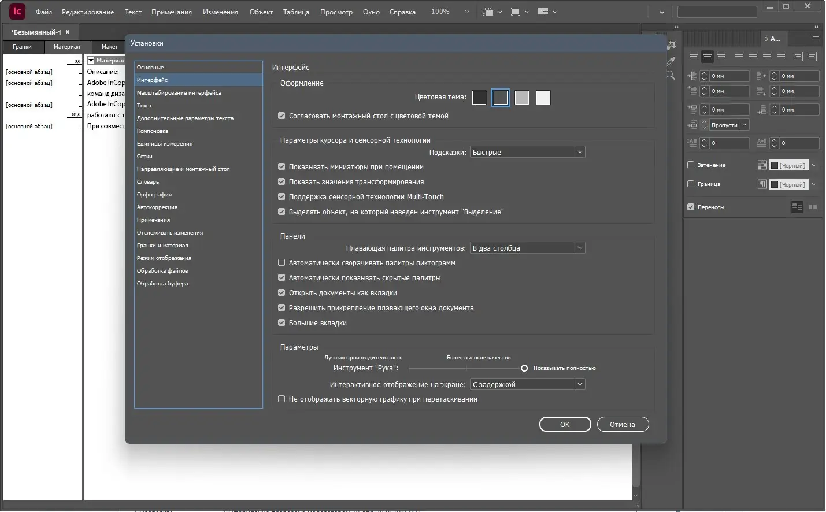Collapse the right paragraph panel dock arrows
This screenshot has width=826, height=512.
(817, 27)
